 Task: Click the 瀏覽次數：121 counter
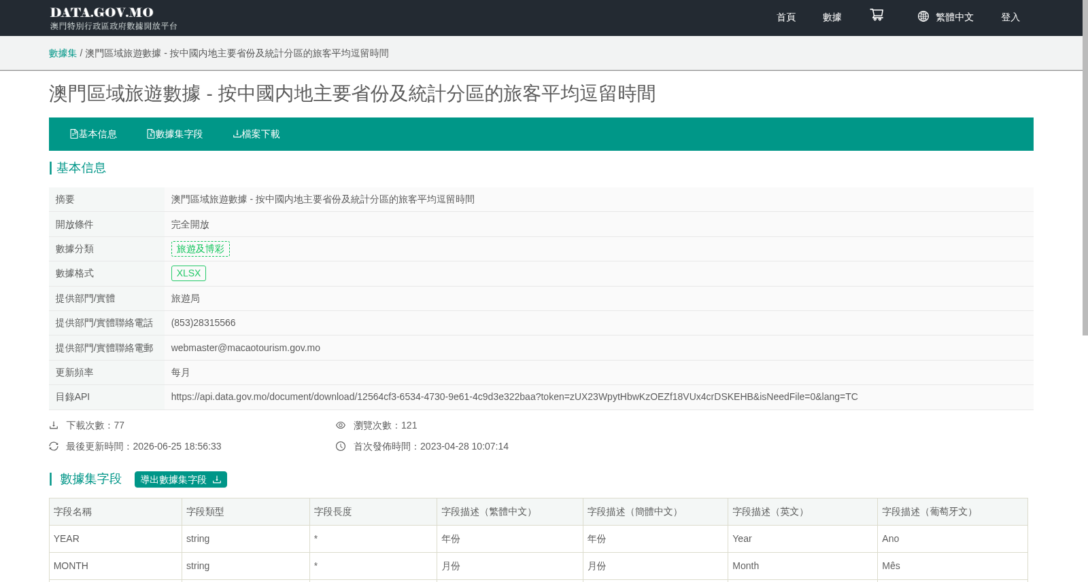pyautogui.click(x=386, y=425)
